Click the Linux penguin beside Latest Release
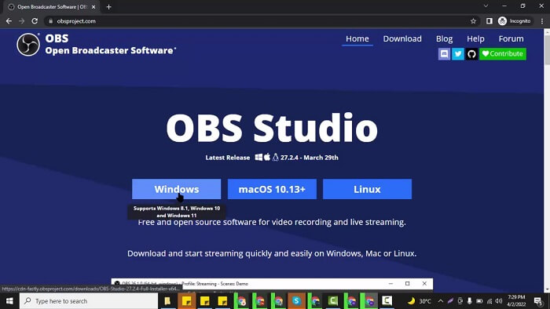The image size is (550, 309). (275, 157)
